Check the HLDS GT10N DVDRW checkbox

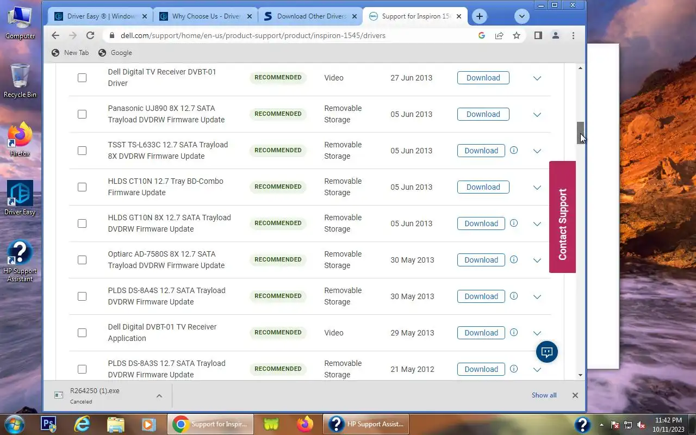[x=82, y=223]
